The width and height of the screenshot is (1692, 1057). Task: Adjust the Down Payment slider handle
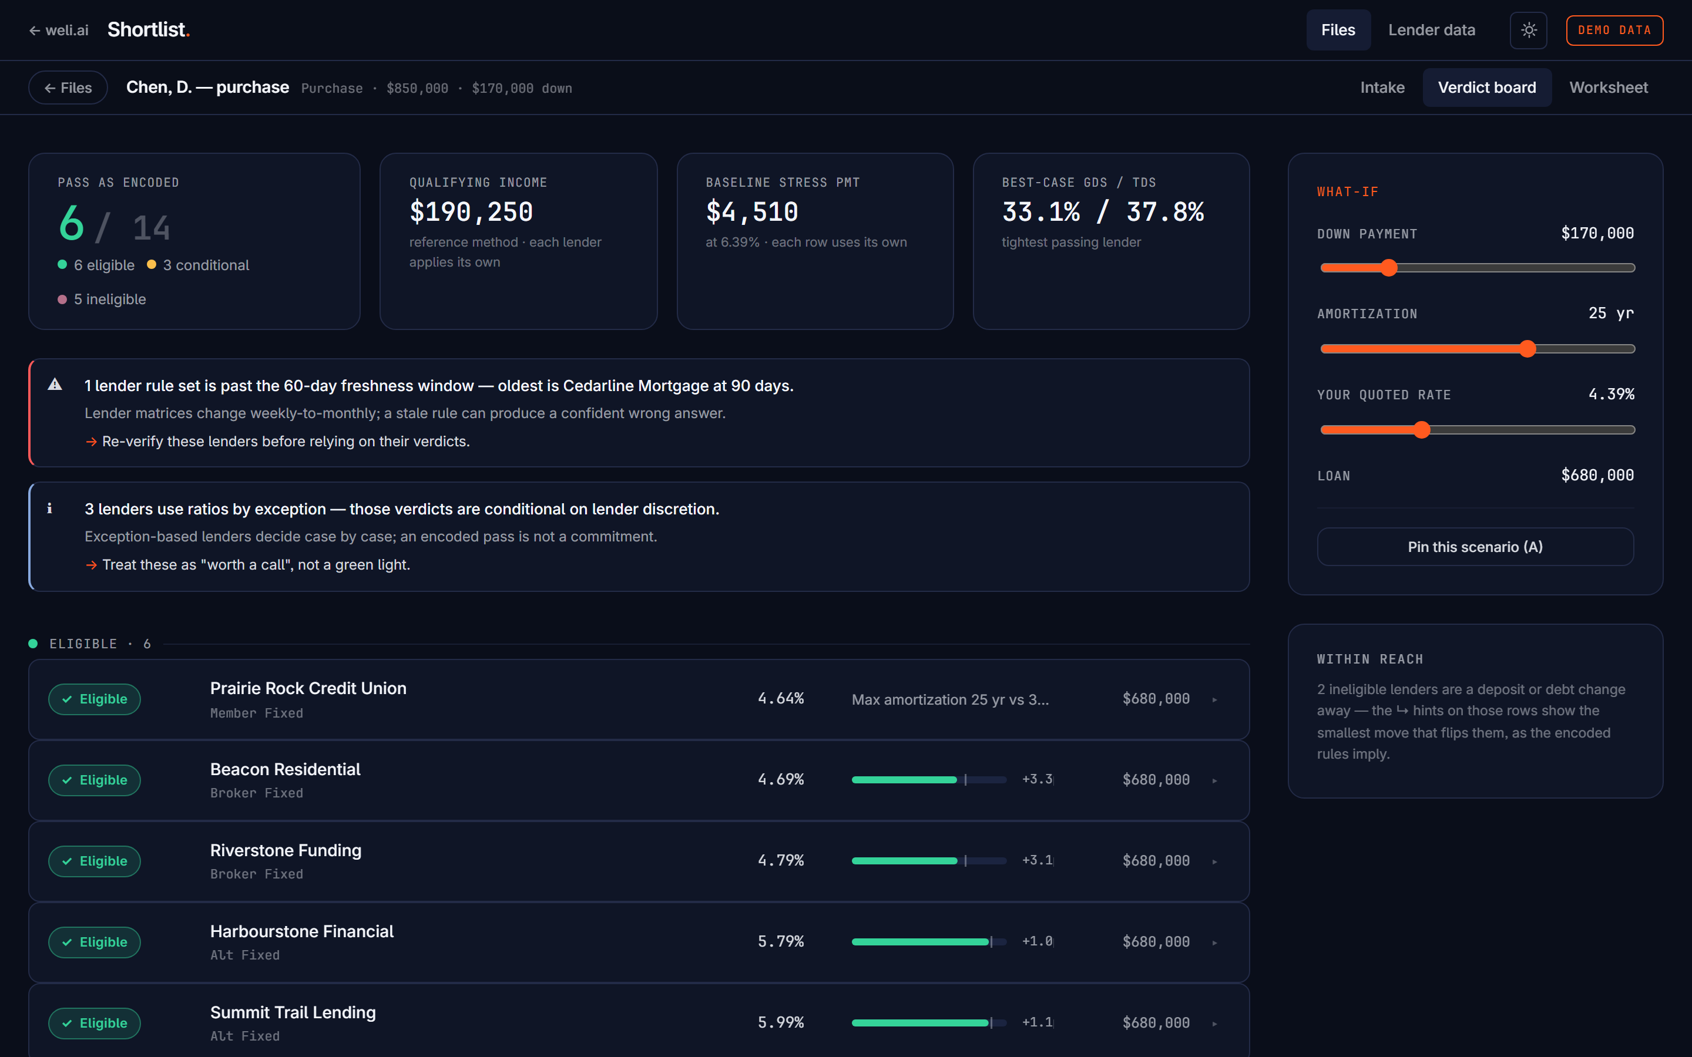[x=1389, y=268]
